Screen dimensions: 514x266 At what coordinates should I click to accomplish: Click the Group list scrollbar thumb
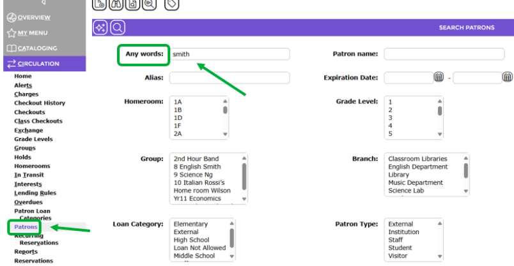point(244,177)
